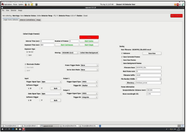Switch to capxure 0.5.18 window in bottom panel
The height and width of the screenshot is (132, 186).
(x=49, y=126)
